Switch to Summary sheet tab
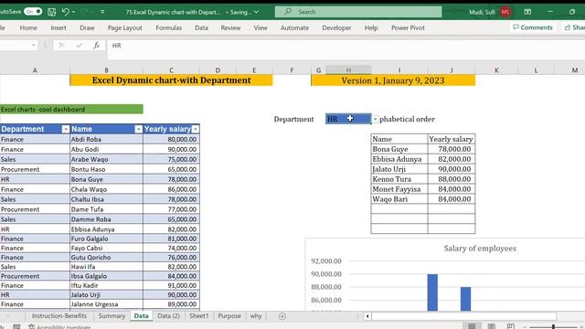Screen dimensions: 585x329 pyautogui.click(x=112, y=316)
